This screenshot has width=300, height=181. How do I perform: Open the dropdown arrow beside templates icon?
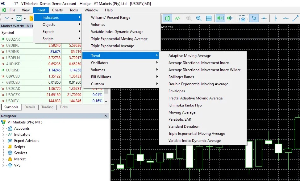click(25, 18)
